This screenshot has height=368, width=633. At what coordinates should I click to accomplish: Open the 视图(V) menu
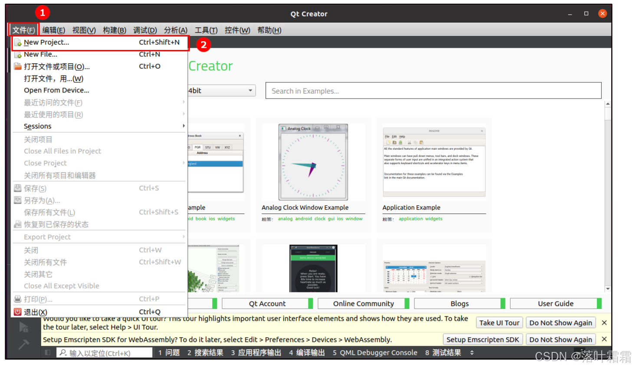(x=84, y=30)
